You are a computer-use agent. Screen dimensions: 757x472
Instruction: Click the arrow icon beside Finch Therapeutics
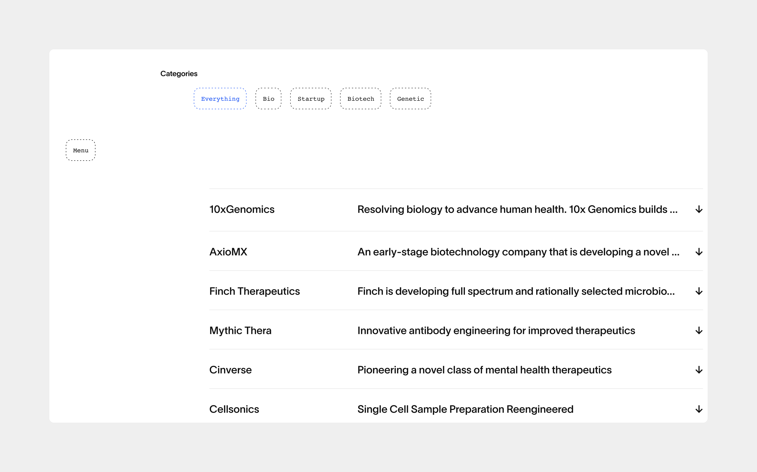point(699,291)
